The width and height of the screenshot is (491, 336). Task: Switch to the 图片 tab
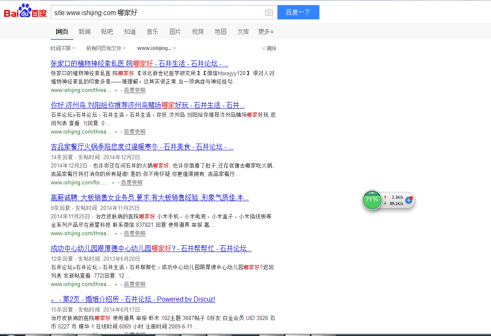point(175,31)
